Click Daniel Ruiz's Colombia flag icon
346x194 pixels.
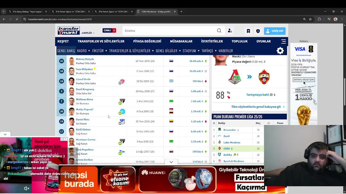171,121
